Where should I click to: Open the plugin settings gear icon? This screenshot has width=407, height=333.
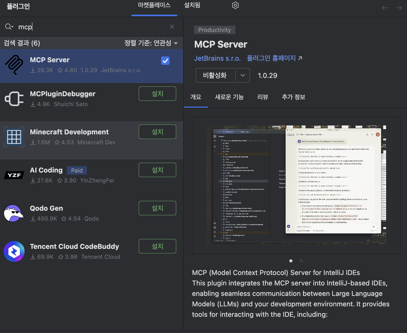point(235,5)
